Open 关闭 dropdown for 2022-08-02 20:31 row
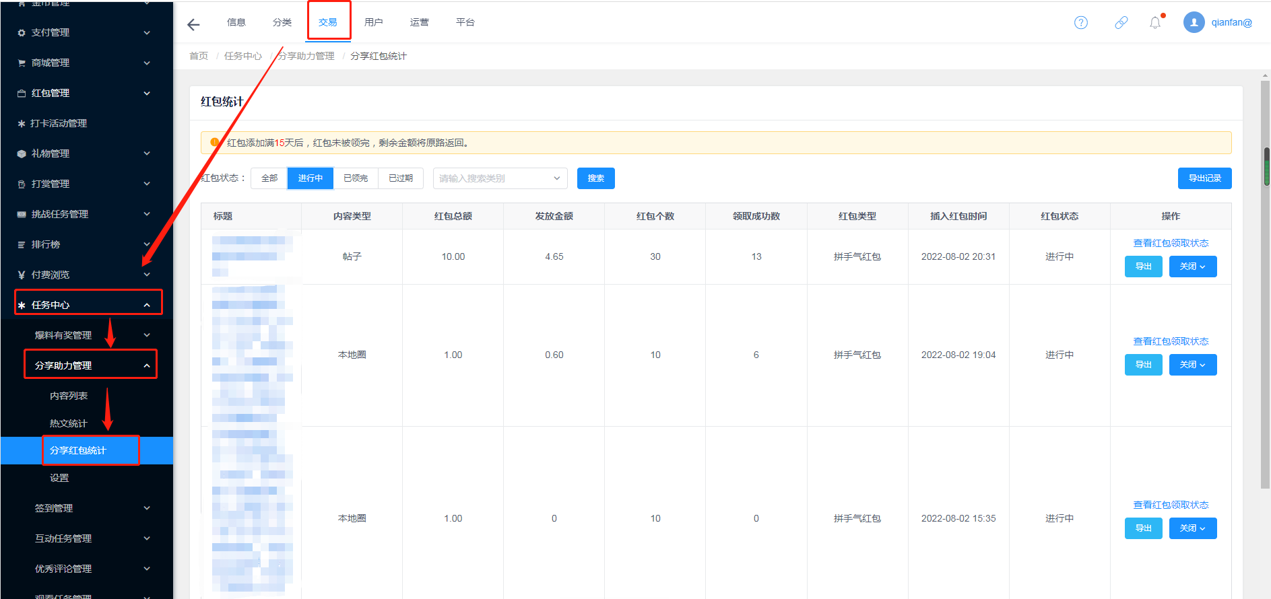 tap(1193, 267)
